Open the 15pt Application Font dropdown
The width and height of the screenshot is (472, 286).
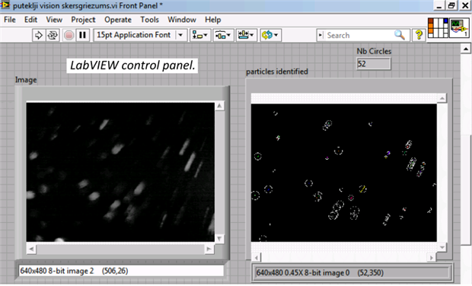[x=140, y=35]
